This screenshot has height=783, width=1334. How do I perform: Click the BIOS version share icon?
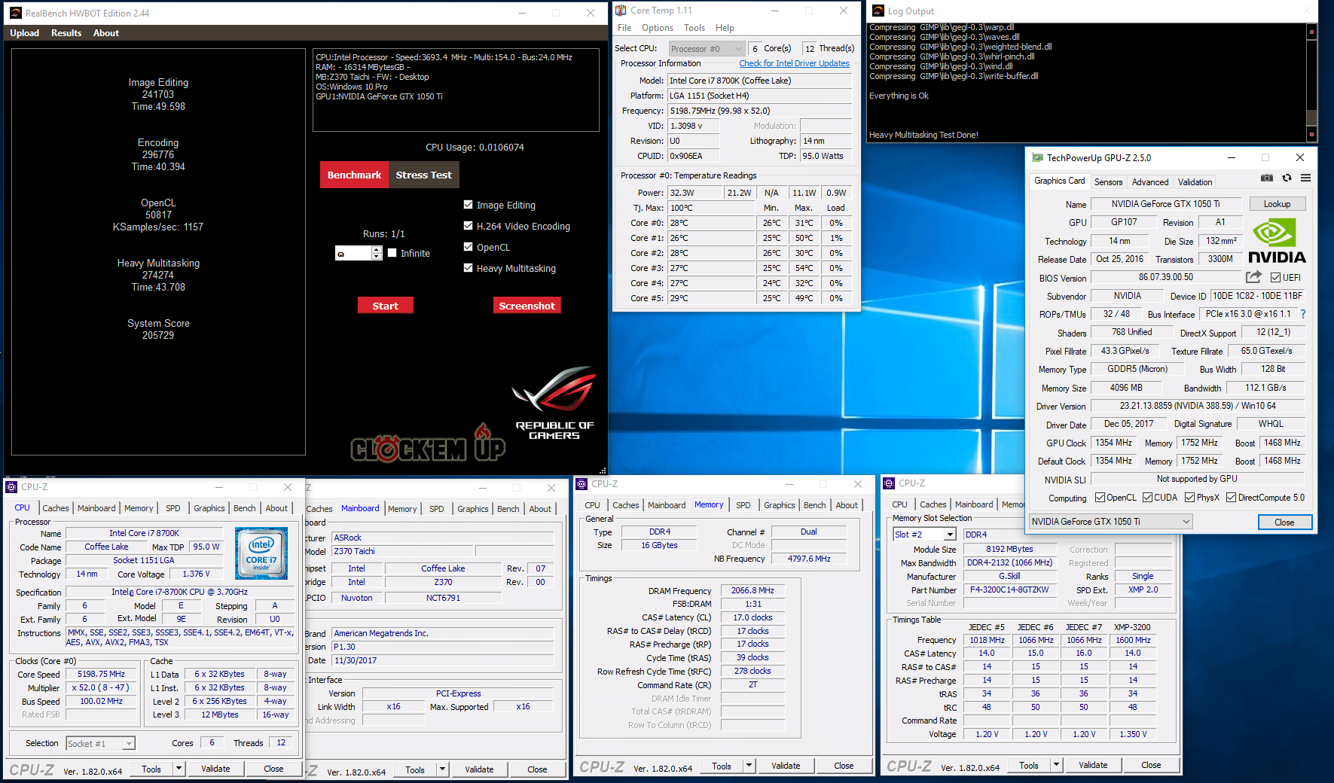coord(1253,277)
